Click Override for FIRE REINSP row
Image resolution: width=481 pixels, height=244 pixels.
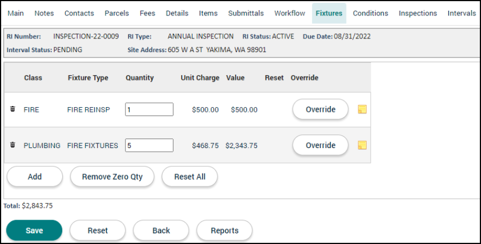320,110
